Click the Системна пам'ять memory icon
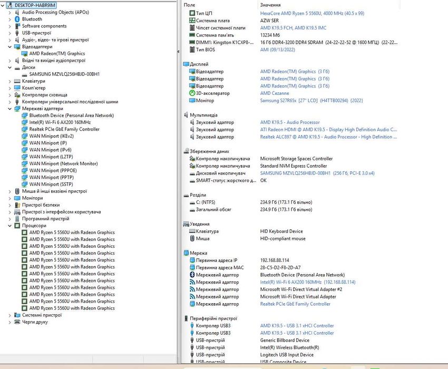This screenshot has width=448, height=369. 192,35
